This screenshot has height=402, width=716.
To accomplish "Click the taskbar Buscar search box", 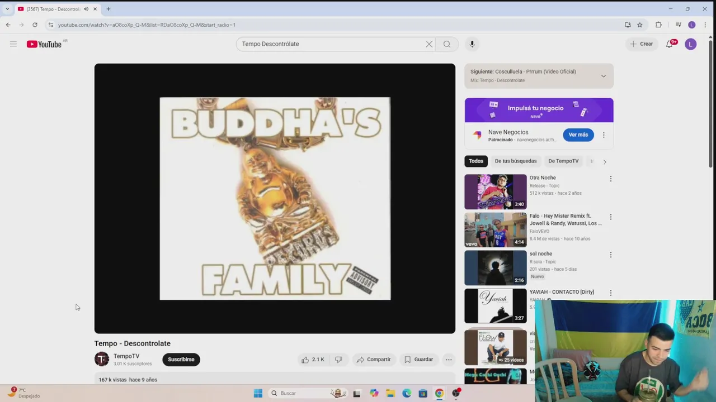I will 308,393.
